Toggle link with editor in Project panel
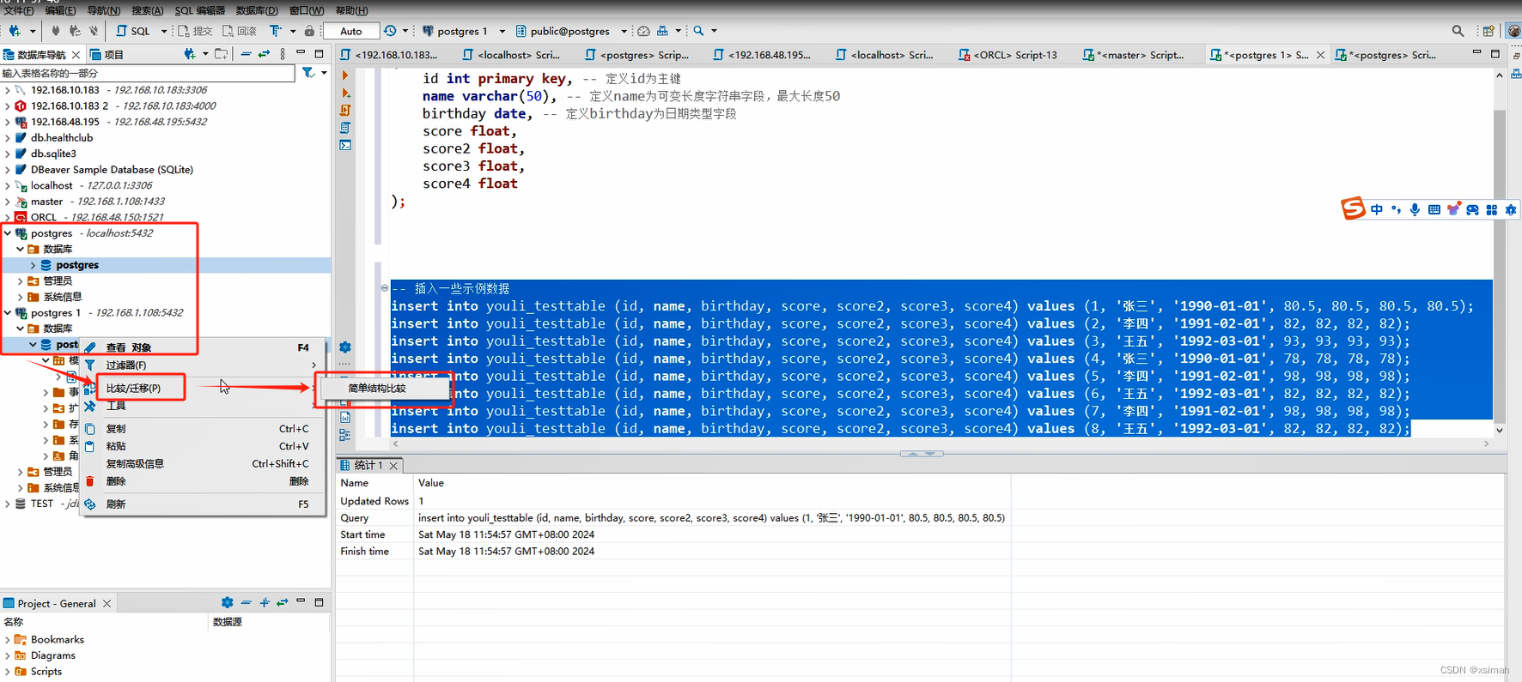This screenshot has width=1522, height=682. click(x=282, y=603)
